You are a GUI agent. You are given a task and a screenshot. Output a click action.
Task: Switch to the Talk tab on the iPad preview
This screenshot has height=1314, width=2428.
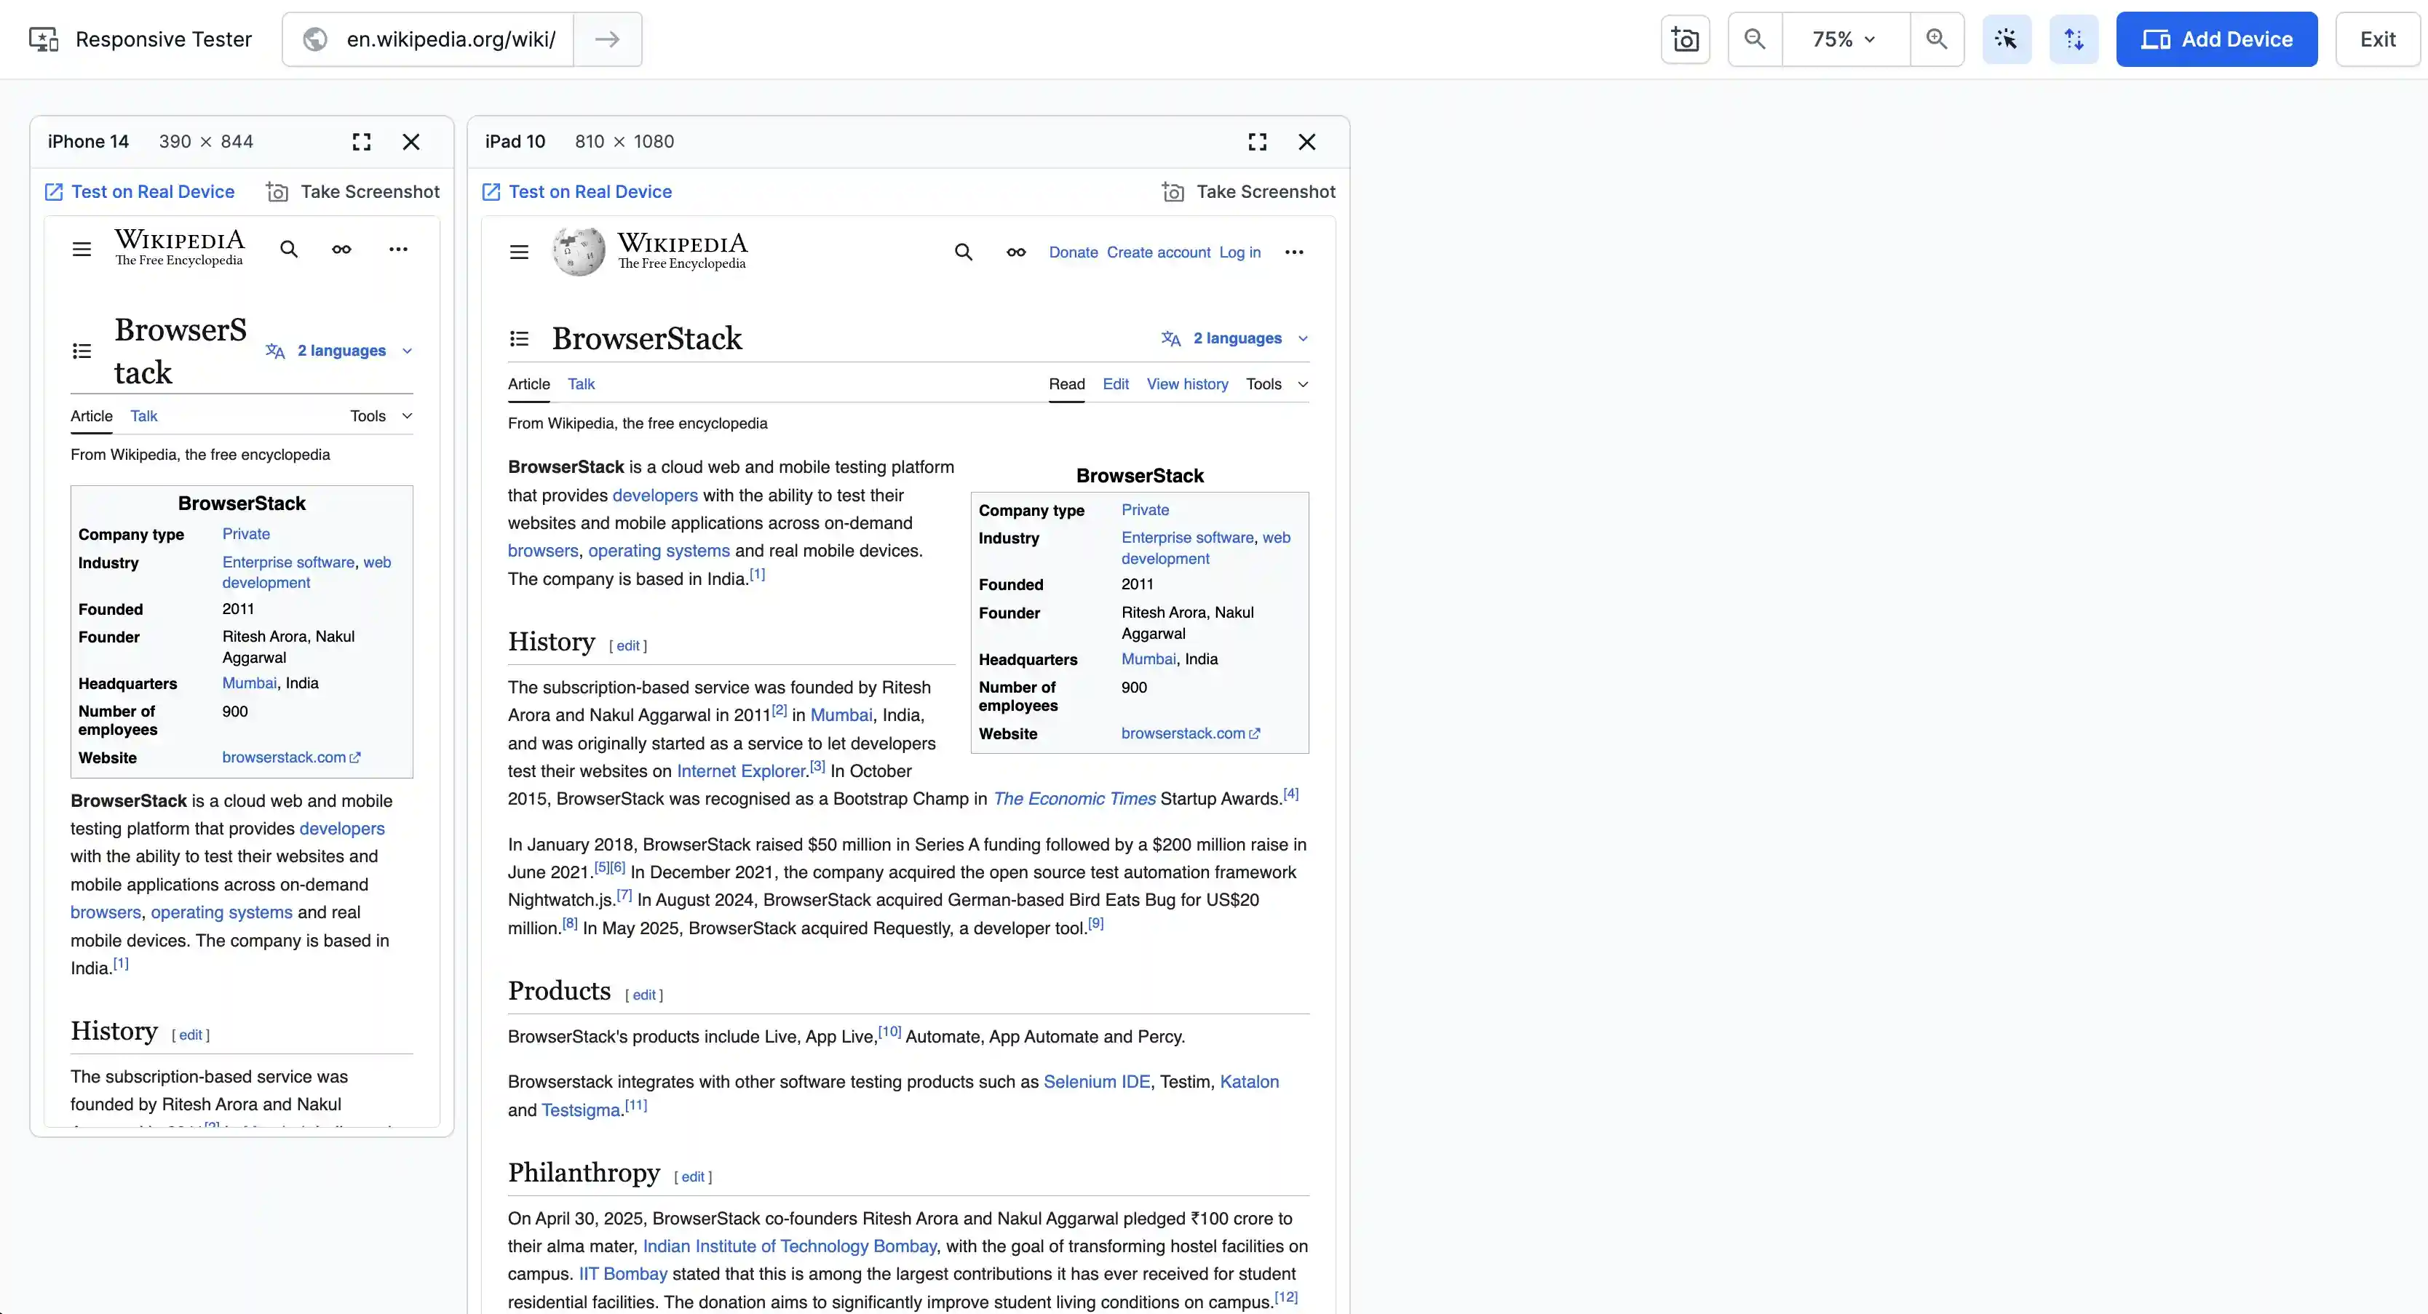coord(582,383)
